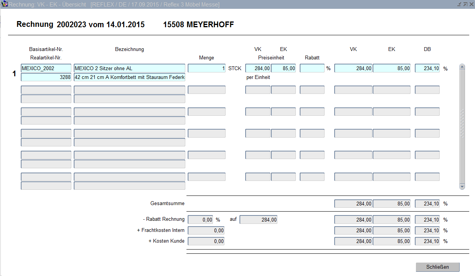This screenshot has width=475, height=276.
Task: Close the window with the X icon
Action: pos(471,4)
